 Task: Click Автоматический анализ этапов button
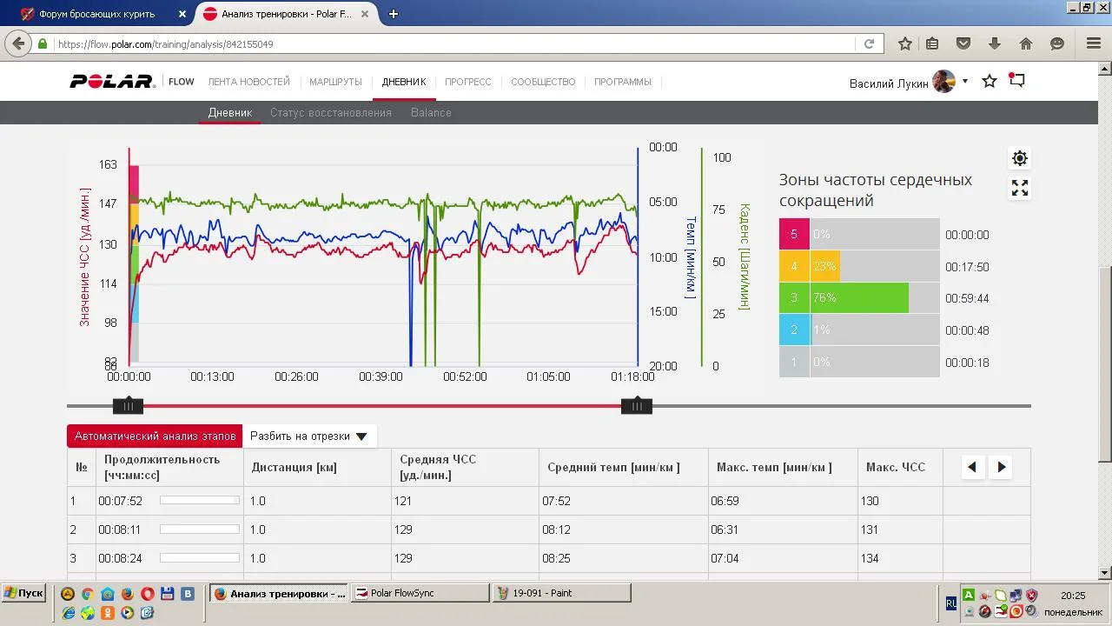click(x=156, y=436)
